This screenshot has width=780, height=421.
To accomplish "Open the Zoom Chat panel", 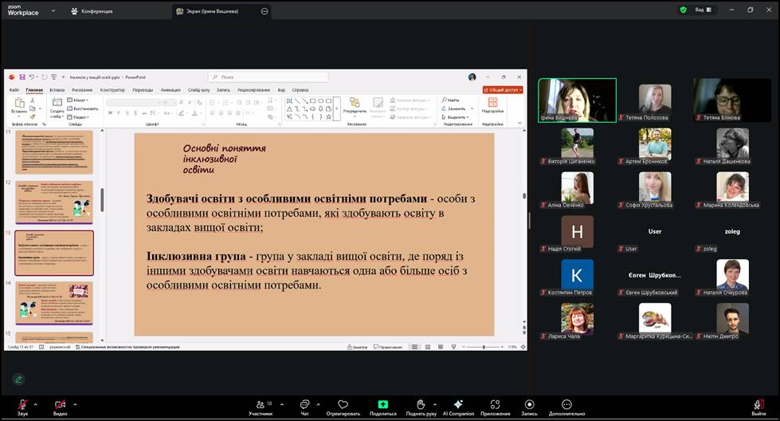I will coord(304,405).
